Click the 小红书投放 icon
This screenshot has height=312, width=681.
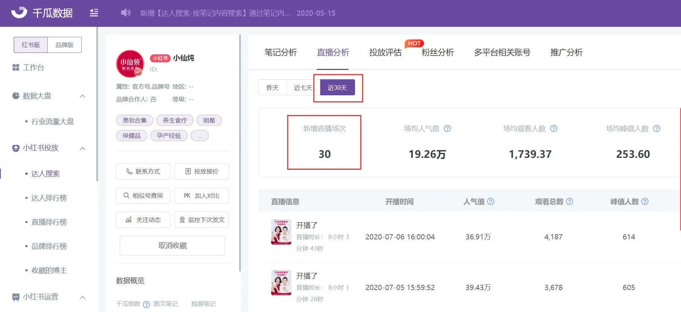coord(16,148)
